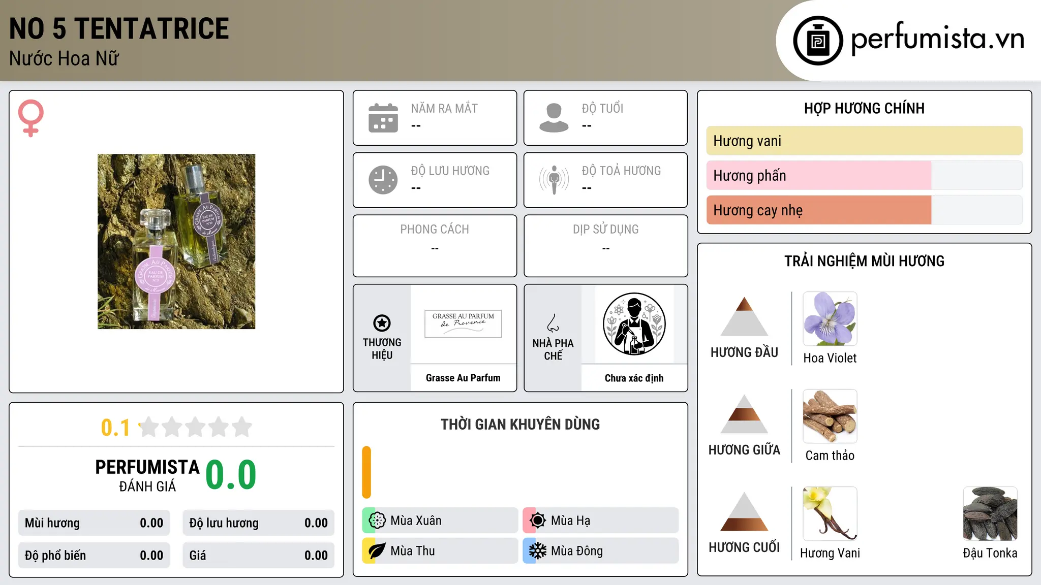
Task: Select the Hoa Violet note image
Action: tap(830, 319)
